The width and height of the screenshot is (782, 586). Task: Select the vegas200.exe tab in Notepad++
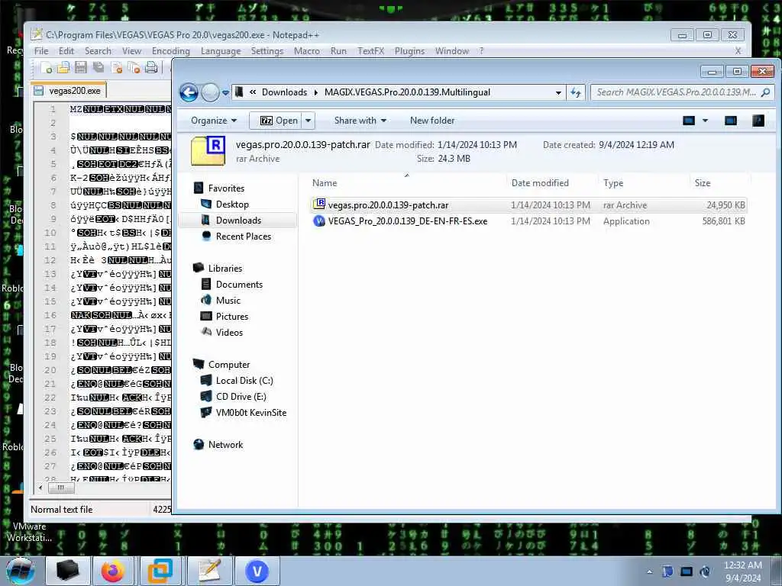tap(68, 91)
